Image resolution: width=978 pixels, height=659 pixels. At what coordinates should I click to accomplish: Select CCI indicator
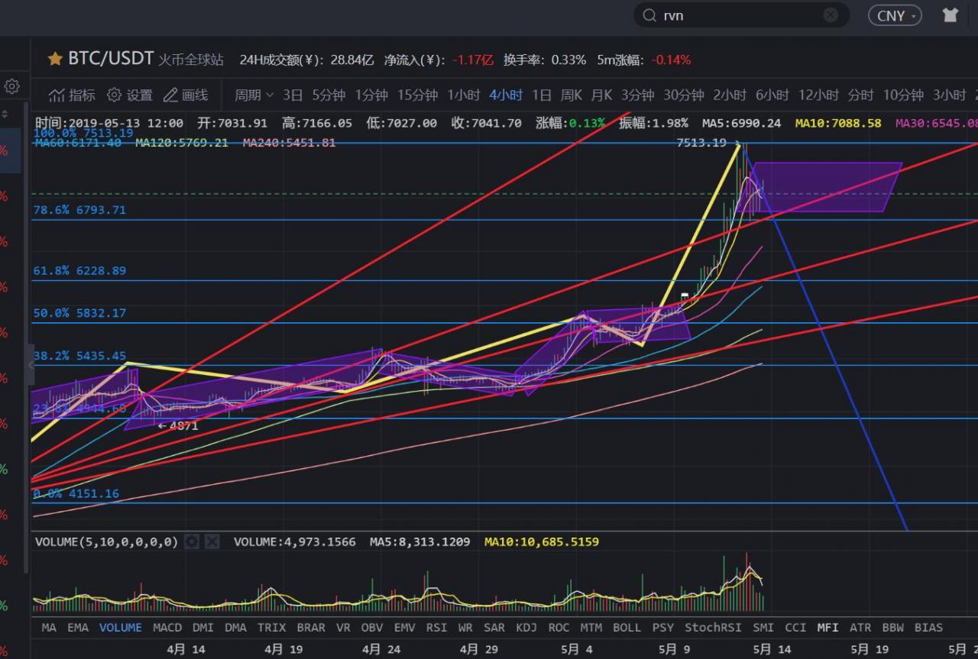(x=795, y=628)
